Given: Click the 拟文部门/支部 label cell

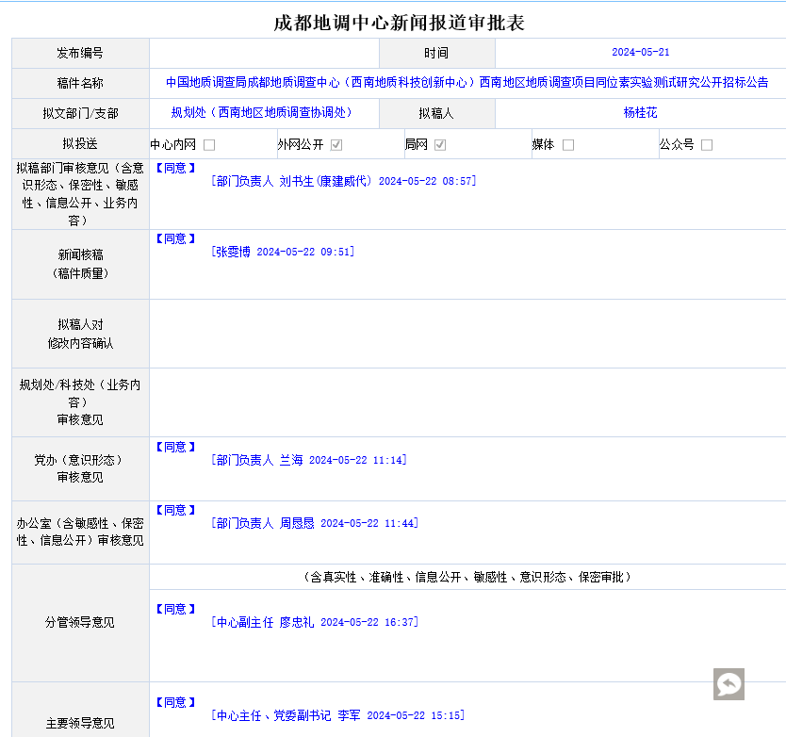Looking at the screenshot, I should coord(80,113).
